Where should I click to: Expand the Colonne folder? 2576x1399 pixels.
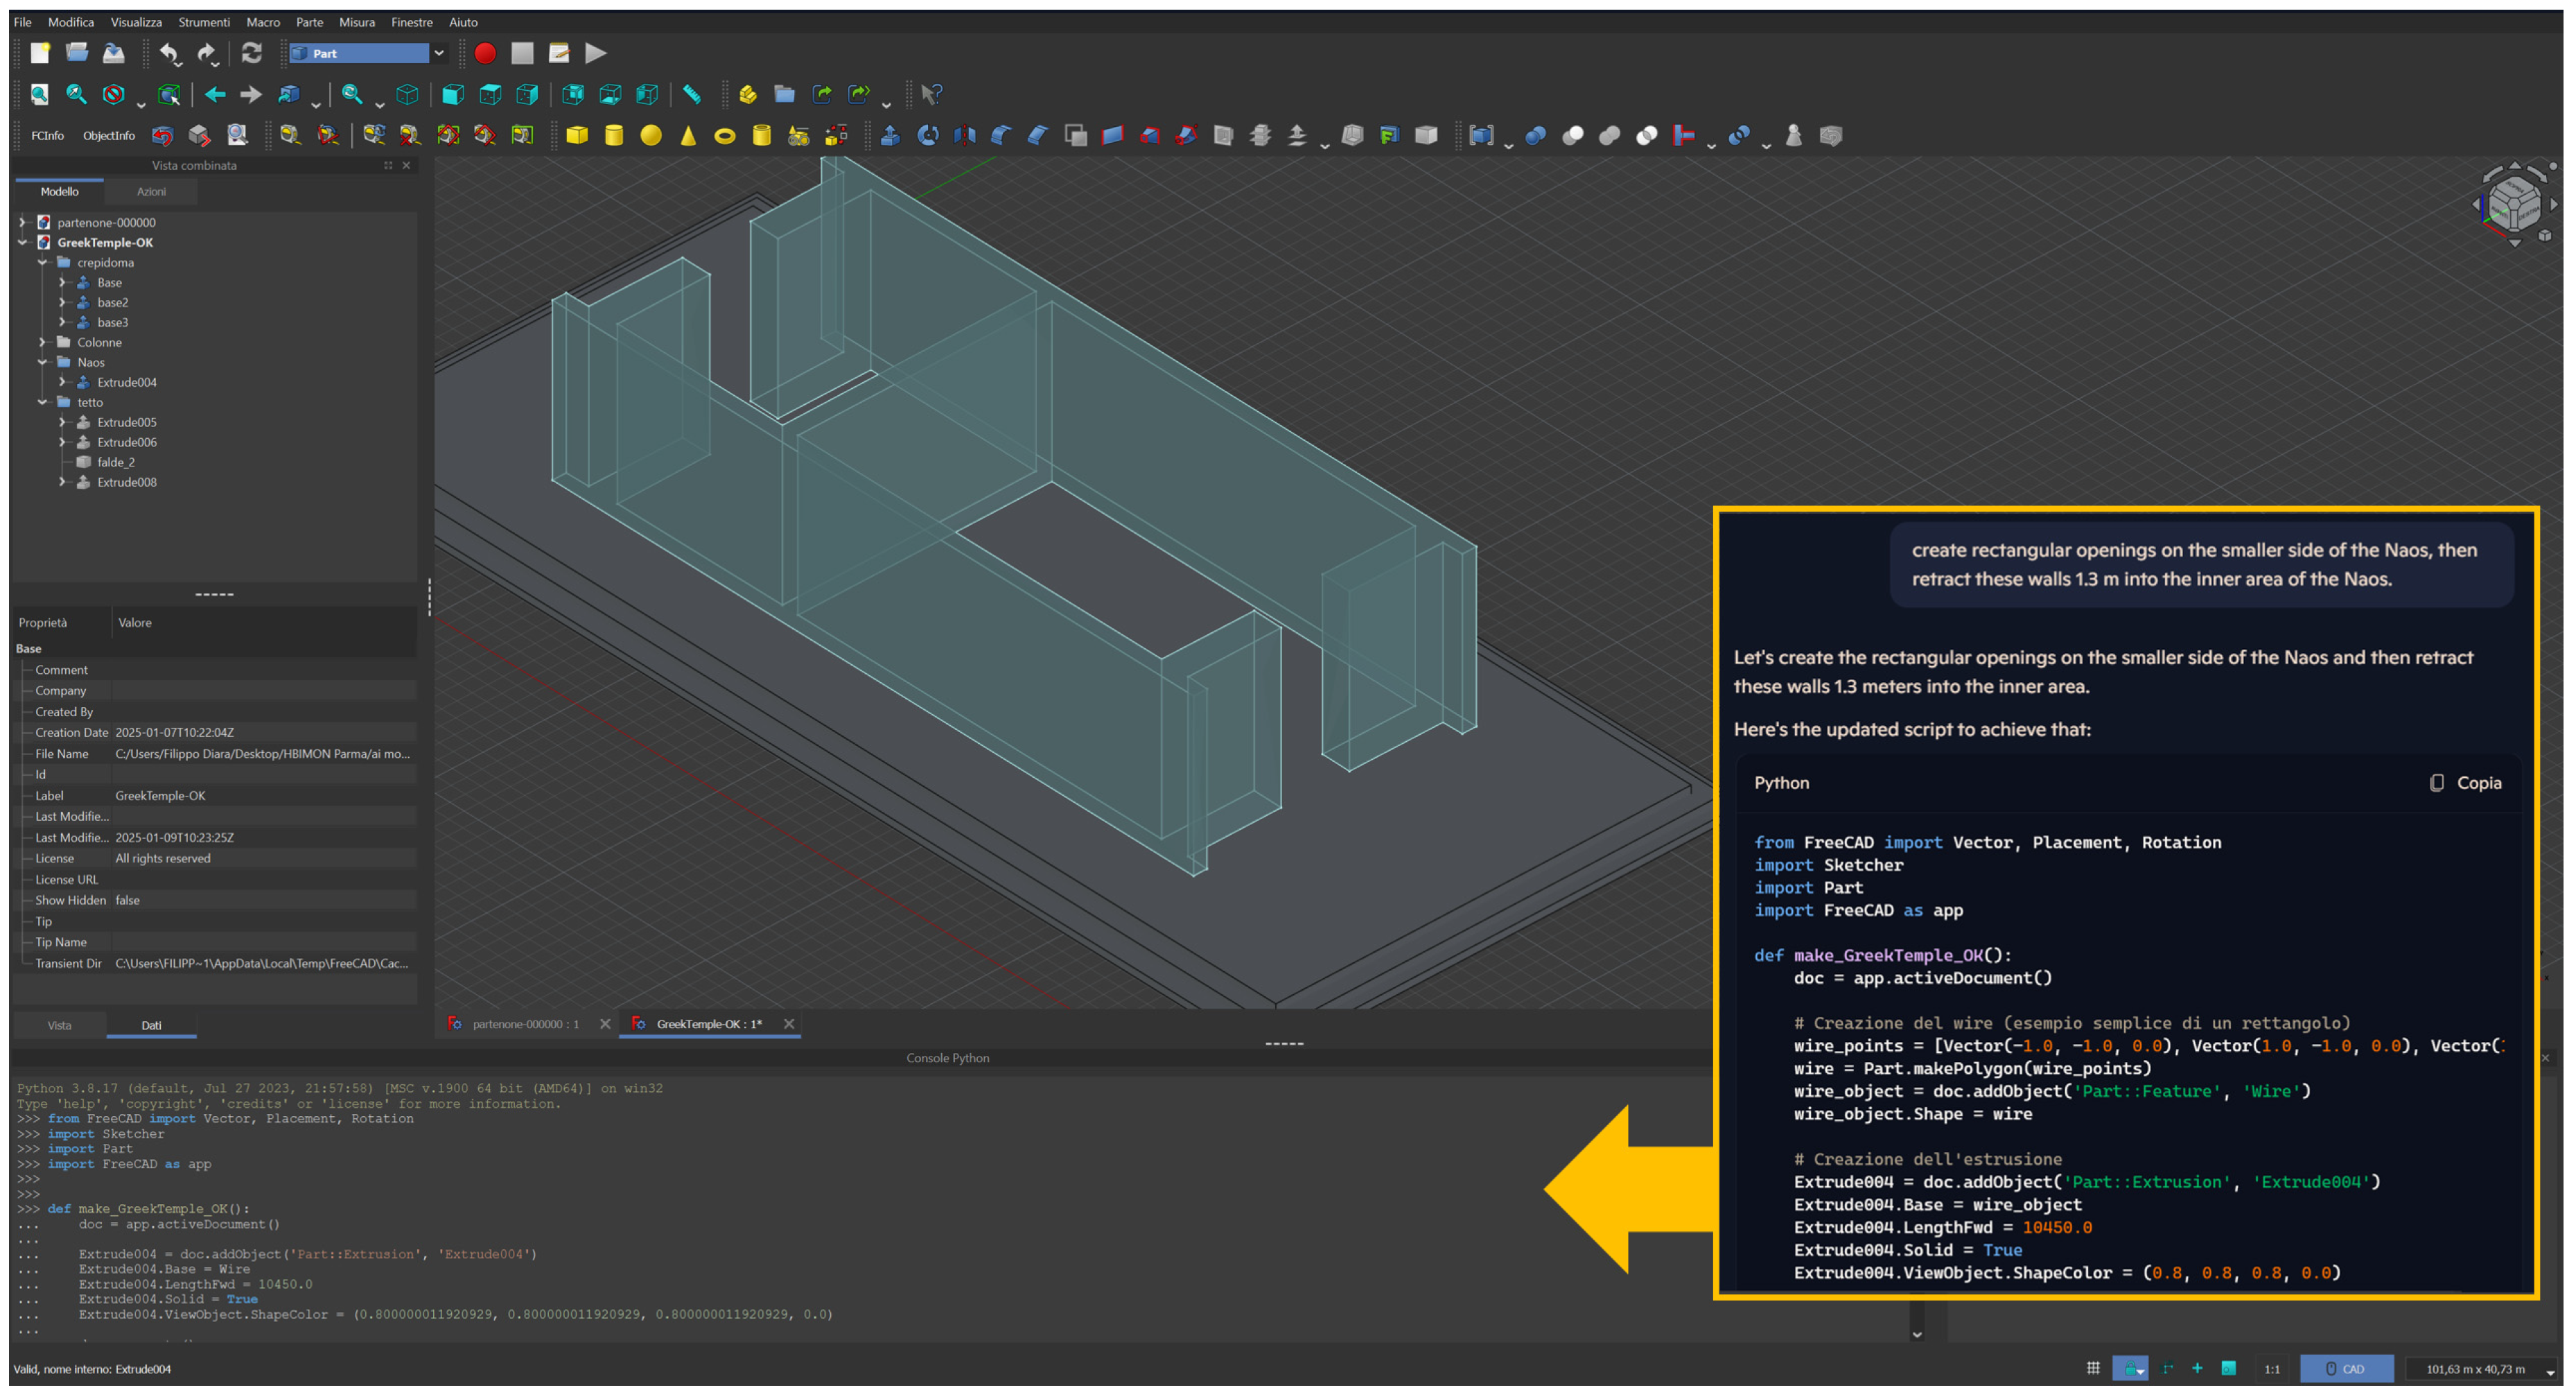pyautogui.click(x=42, y=342)
